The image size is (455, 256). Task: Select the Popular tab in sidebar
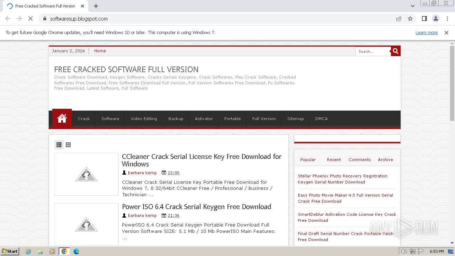pos(308,160)
